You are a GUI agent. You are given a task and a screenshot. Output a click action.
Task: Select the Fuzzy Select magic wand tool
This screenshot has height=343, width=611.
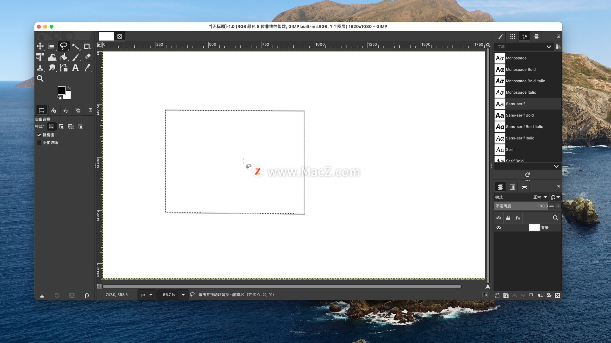click(x=75, y=46)
